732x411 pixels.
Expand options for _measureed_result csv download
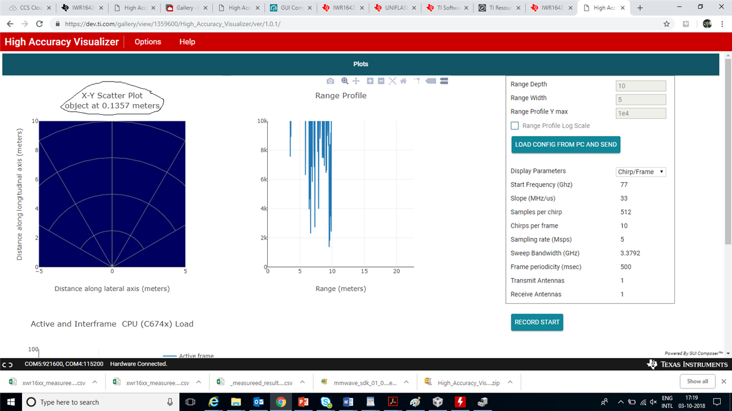303,382
